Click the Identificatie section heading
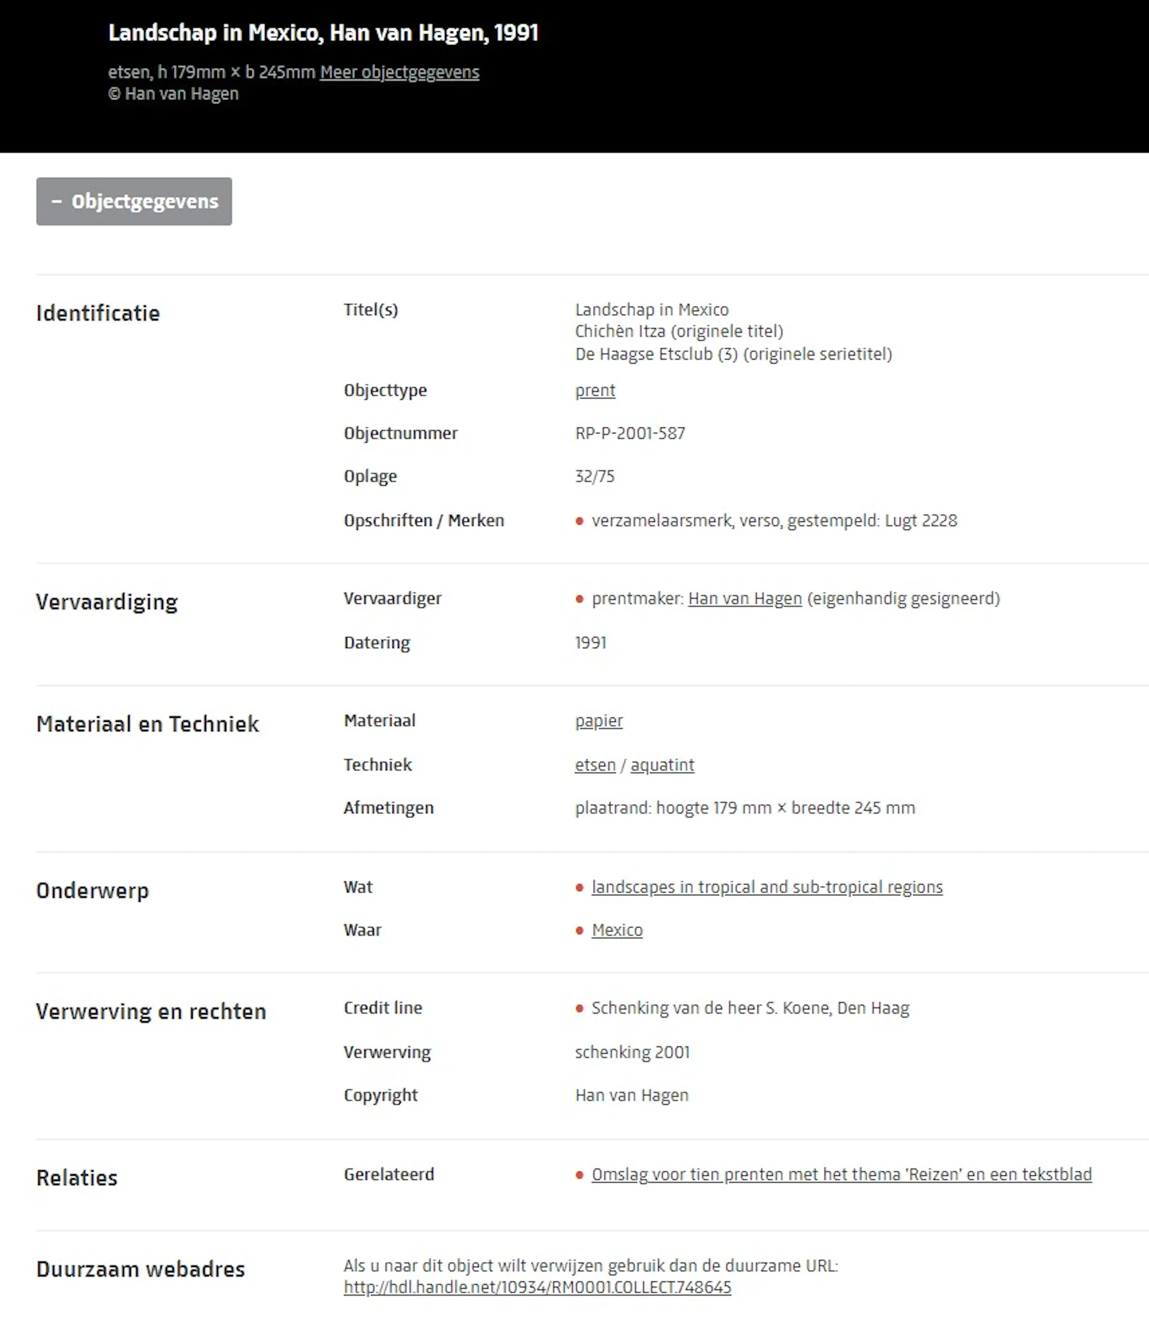 (x=98, y=314)
